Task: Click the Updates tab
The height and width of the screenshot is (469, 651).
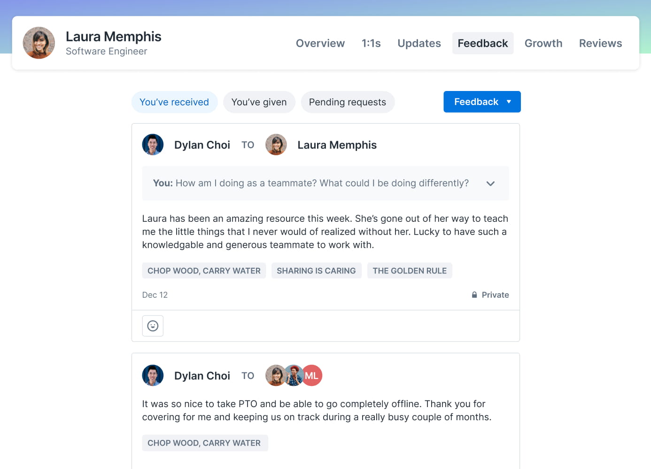Action: click(x=419, y=43)
